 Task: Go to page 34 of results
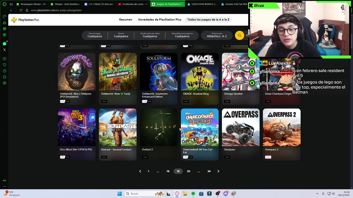point(209,171)
